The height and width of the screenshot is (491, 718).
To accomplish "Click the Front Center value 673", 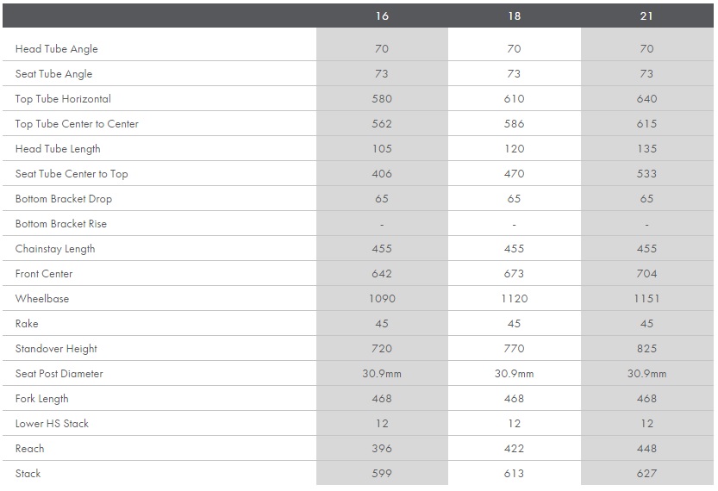I will [514, 274].
